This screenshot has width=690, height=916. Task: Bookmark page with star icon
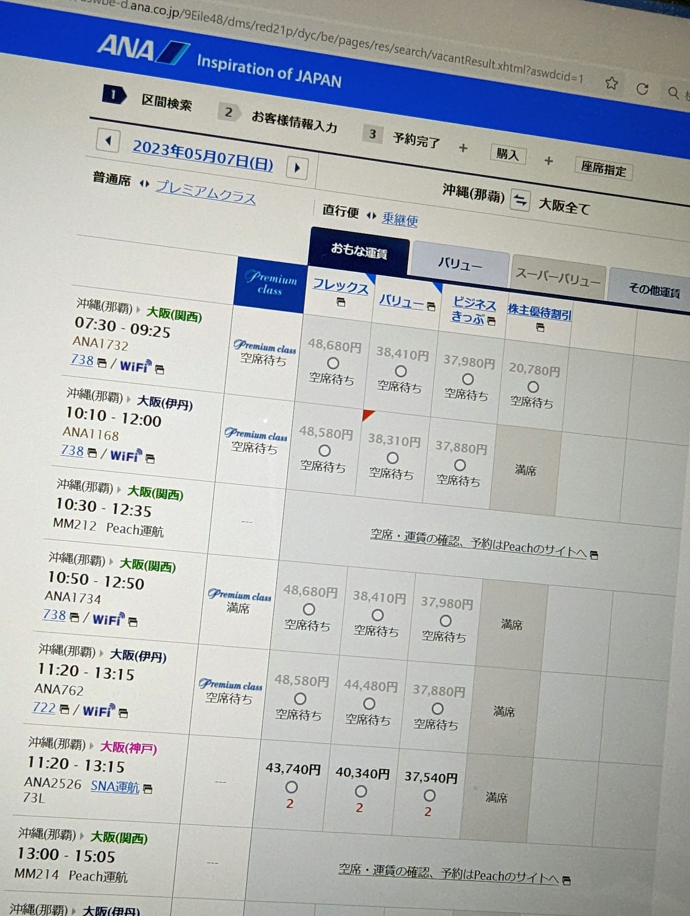[612, 83]
